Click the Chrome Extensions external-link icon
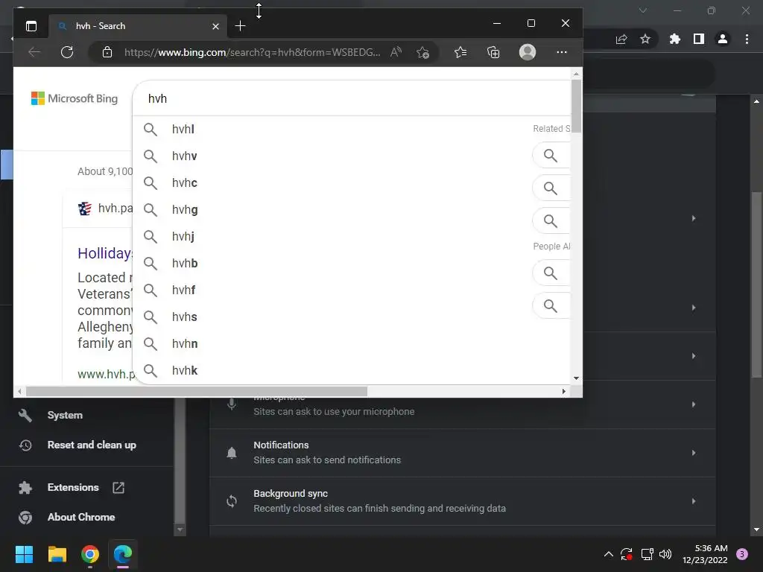The height and width of the screenshot is (572, 763). pyautogui.click(x=118, y=487)
